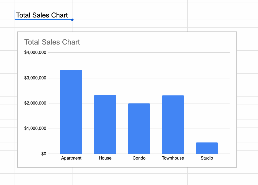Screen dimensions: 258x185
Task: Click the $4,000,000 vertical axis label
Action: tap(35, 52)
